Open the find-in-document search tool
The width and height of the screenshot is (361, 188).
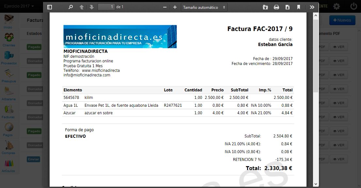coord(71,7)
